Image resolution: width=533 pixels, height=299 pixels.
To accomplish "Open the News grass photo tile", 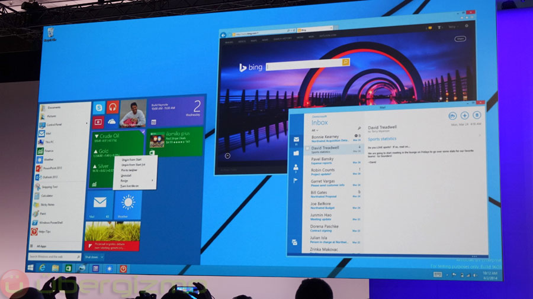I will [x=113, y=236].
